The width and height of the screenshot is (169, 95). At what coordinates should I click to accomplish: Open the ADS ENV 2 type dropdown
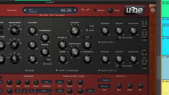point(107,70)
